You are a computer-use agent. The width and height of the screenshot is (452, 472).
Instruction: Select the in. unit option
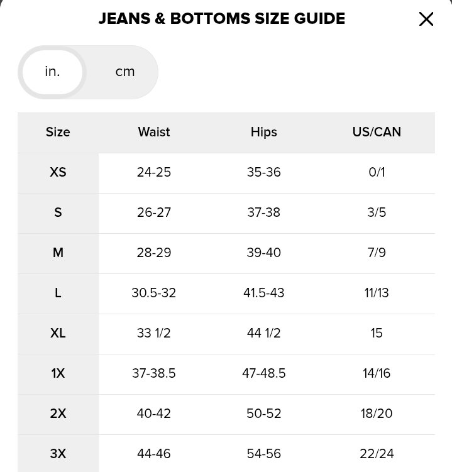pos(53,72)
